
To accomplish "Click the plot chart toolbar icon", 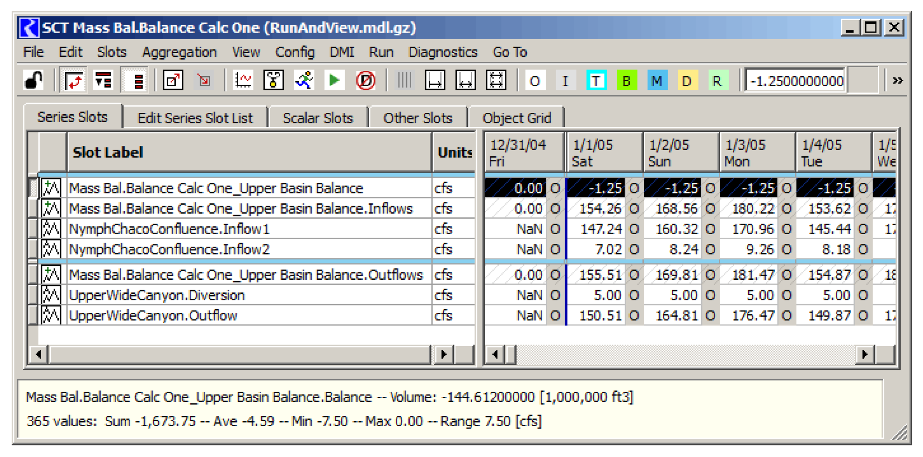I will point(243,81).
